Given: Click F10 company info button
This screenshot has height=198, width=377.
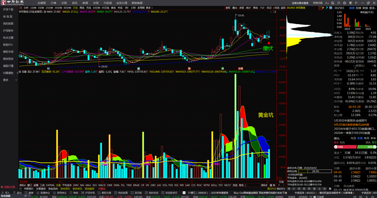Looking at the screenshot, I should pyautogui.click(x=262, y=8).
